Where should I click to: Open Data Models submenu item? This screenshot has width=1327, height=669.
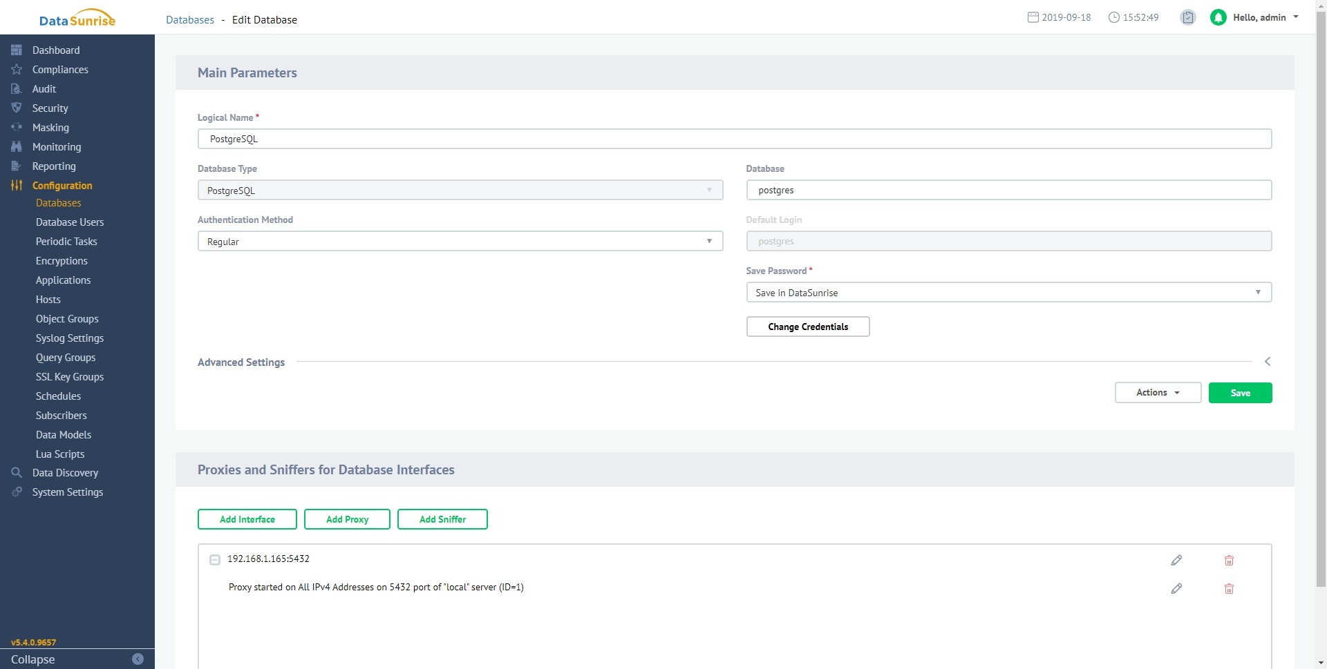pyautogui.click(x=64, y=434)
